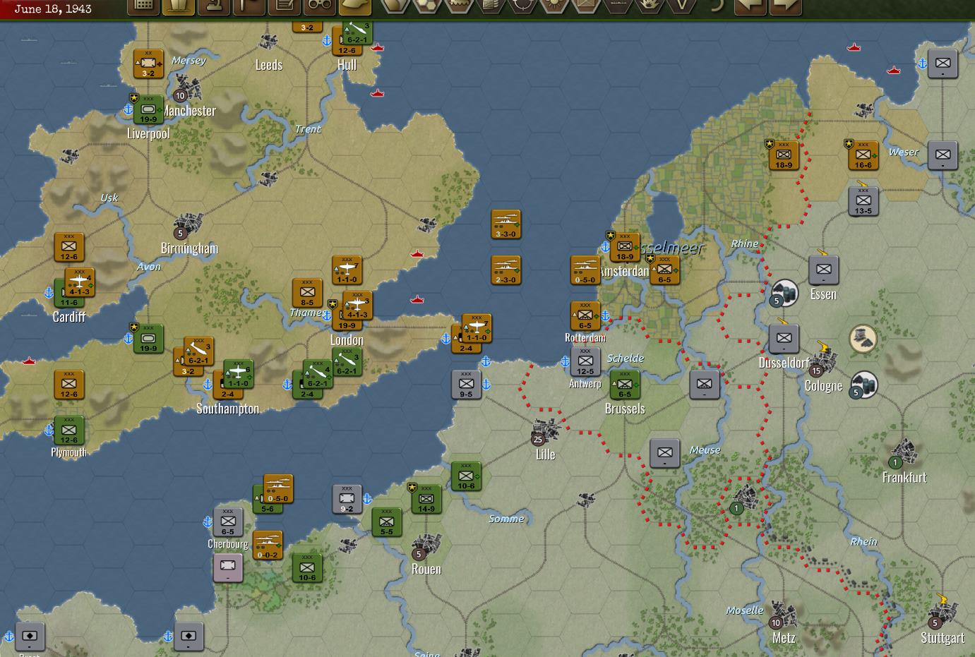The width and height of the screenshot is (975, 657).
Task: Select the 16-6 unit near Weser
Action: (x=863, y=155)
